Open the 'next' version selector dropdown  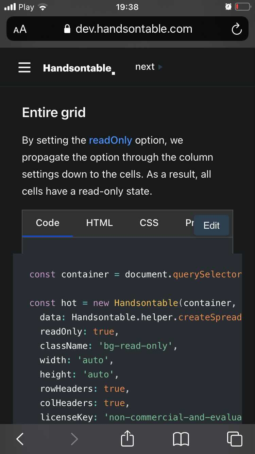coord(144,67)
